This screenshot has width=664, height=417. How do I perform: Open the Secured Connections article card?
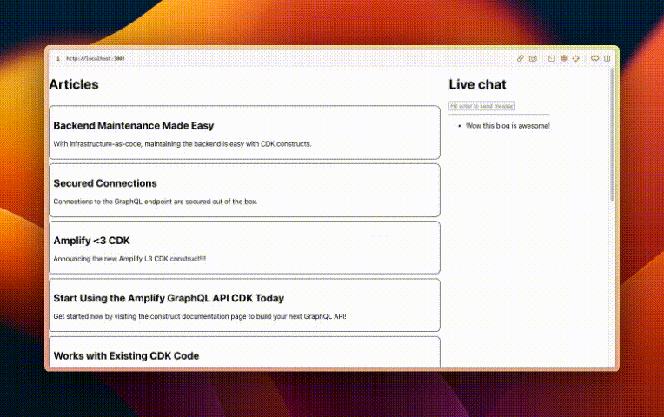244,190
